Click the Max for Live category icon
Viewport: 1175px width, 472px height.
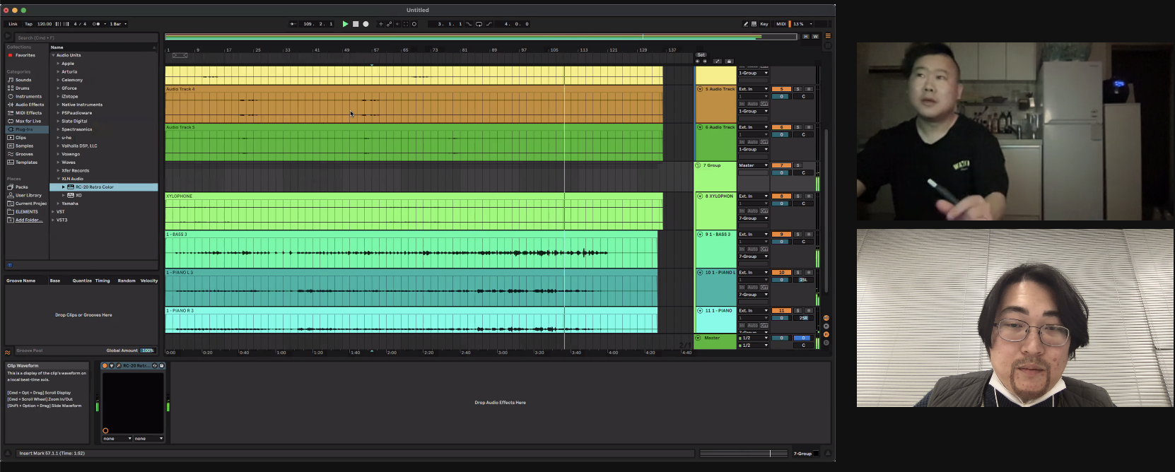(11, 121)
